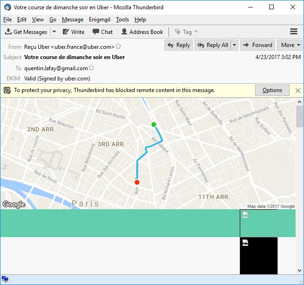Open remote content Options button
Image resolution: width=304 pixels, height=285 pixels.
coord(272,90)
